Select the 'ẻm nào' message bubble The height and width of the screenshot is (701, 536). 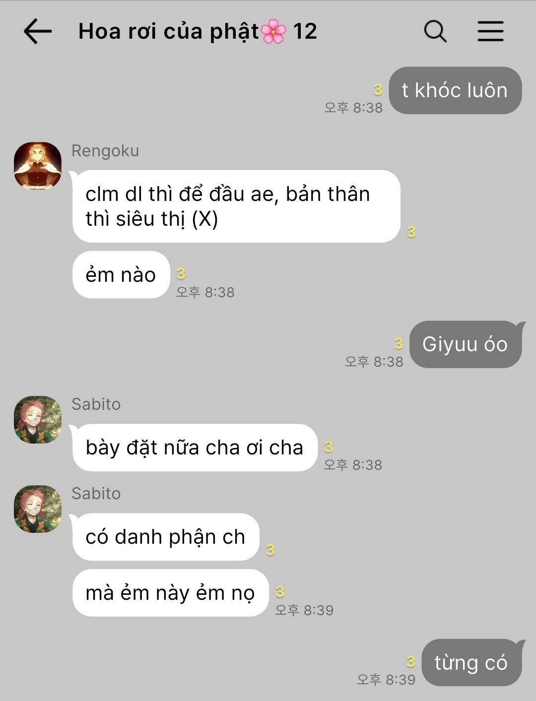(121, 275)
